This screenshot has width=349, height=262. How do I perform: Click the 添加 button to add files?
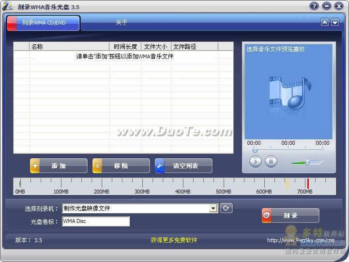click(x=59, y=165)
